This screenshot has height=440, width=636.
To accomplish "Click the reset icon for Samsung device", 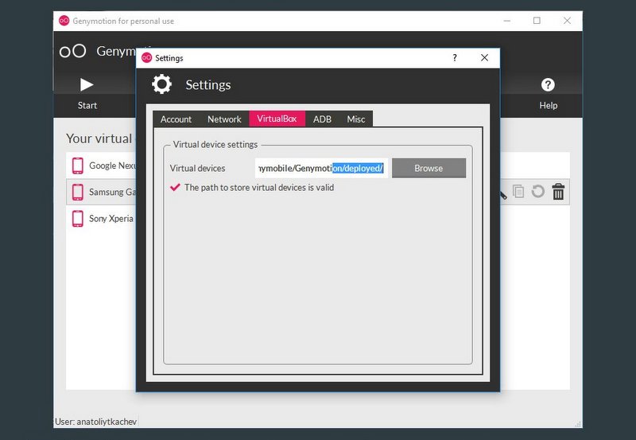I will (x=538, y=191).
